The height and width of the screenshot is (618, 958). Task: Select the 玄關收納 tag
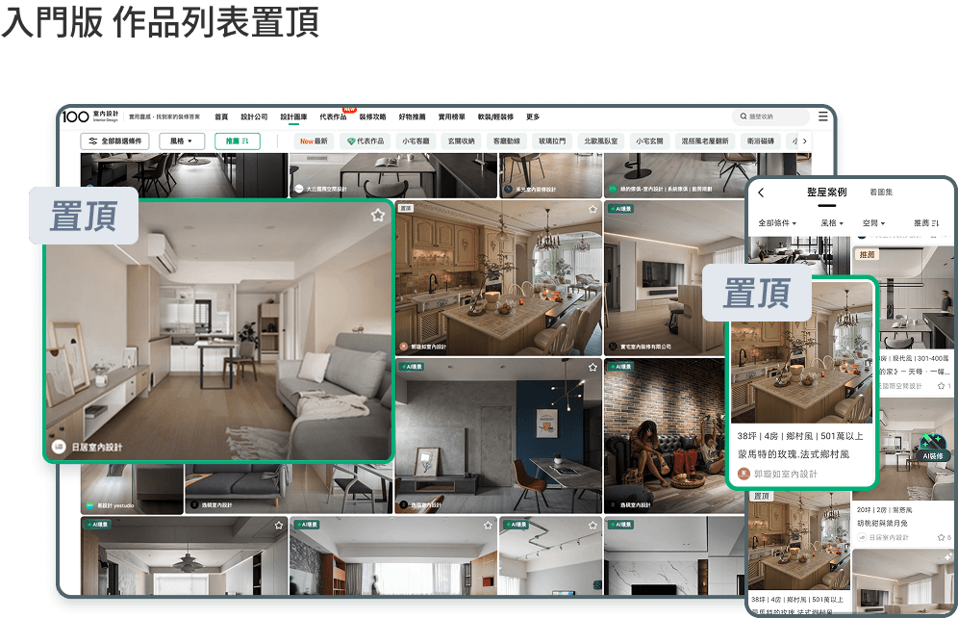pos(462,142)
